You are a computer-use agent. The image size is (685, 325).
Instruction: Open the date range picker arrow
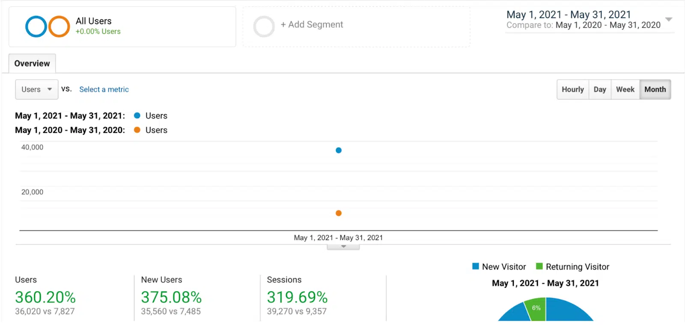point(669,19)
